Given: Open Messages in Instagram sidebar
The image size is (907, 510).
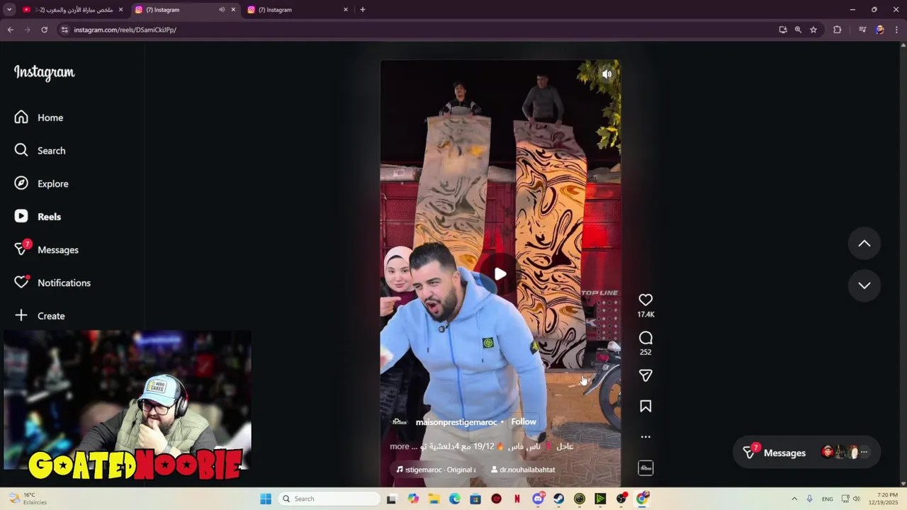Looking at the screenshot, I should click(47, 249).
